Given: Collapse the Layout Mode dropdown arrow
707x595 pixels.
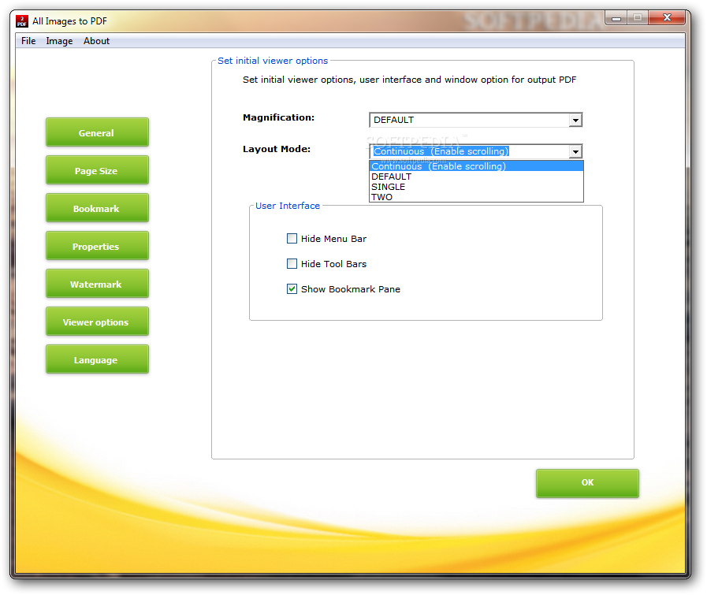Looking at the screenshot, I should pyautogui.click(x=575, y=152).
